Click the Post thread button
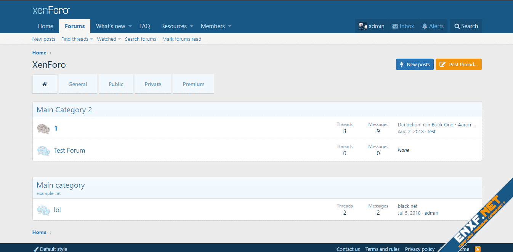The height and width of the screenshot is (252, 513). tap(458, 64)
